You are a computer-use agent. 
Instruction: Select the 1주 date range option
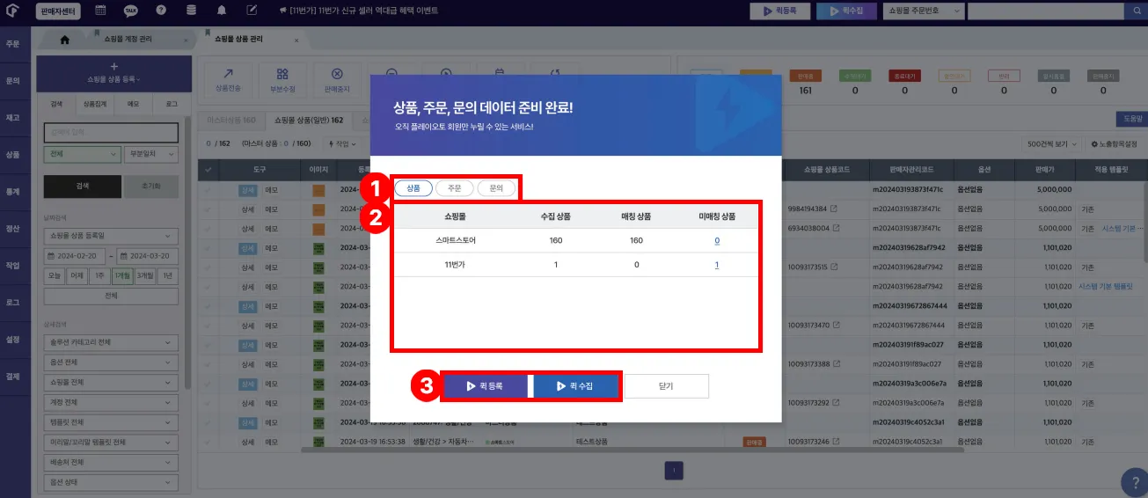pyautogui.click(x=99, y=276)
